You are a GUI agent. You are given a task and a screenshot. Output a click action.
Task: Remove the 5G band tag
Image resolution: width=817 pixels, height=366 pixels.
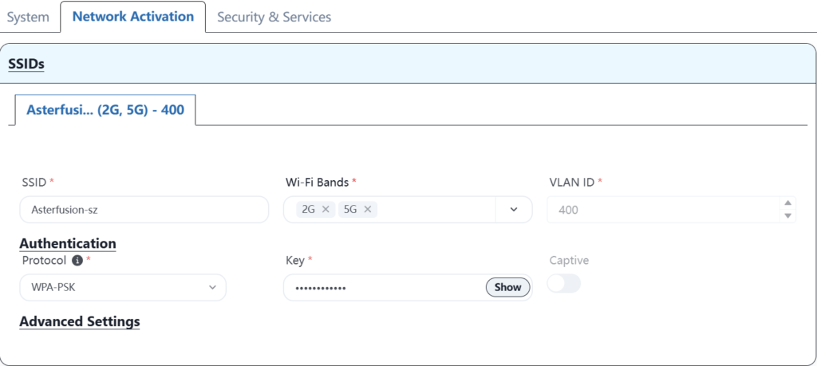point(368,210)
